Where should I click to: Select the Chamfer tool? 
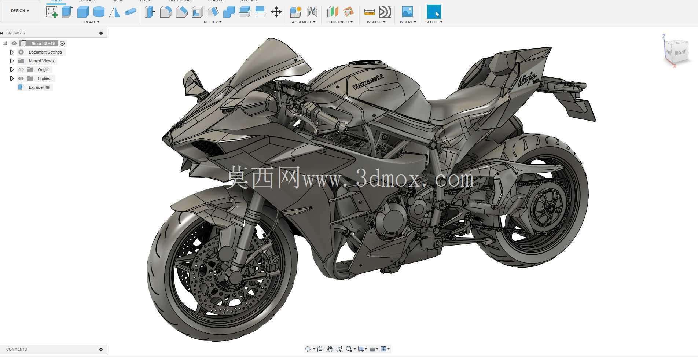[181, 12]
